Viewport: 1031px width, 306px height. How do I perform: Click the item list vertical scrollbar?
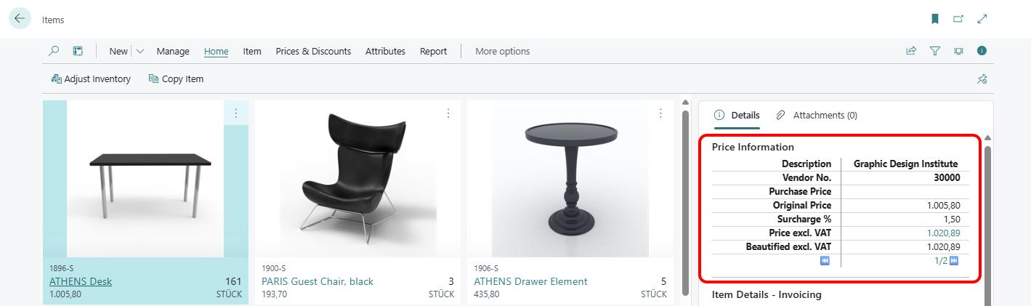coord(685,204)
